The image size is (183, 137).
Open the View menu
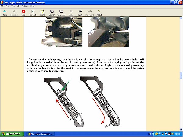pyautogui.click(x=13, y=6)
